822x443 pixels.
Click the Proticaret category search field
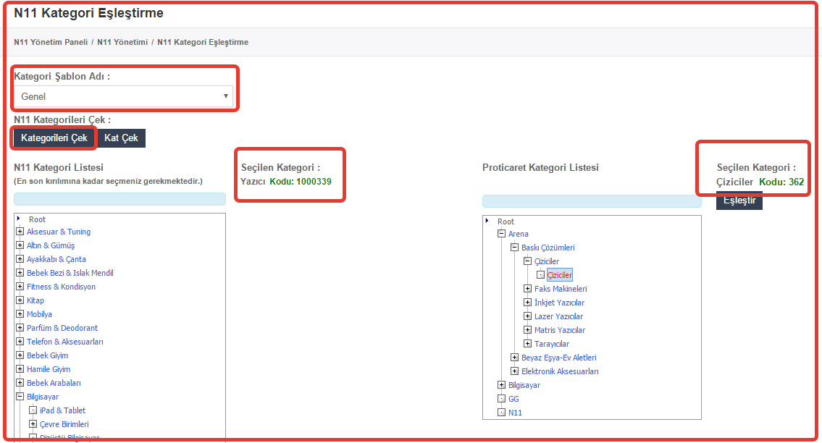[592, 201]
